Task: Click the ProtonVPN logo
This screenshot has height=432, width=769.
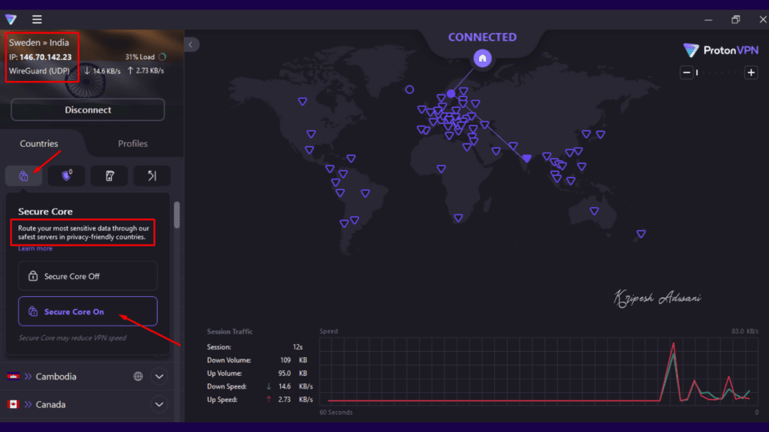Action: (719, 50)
